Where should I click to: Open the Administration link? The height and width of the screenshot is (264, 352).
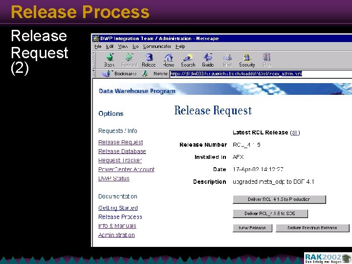click(x=116, y=235)
